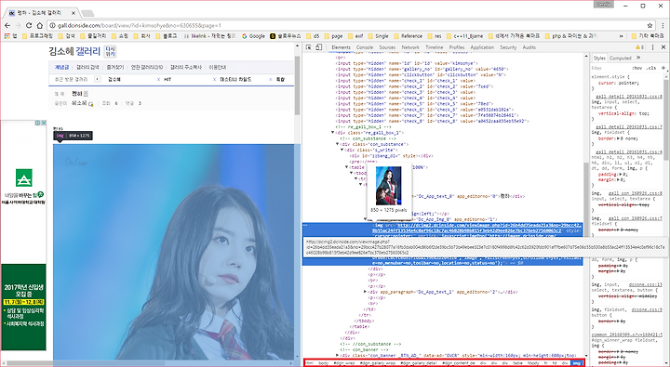This screenshot has width=670, height=367.
Task: Click the 다시읽기 button beside gallery title
Action: (110, 52)
